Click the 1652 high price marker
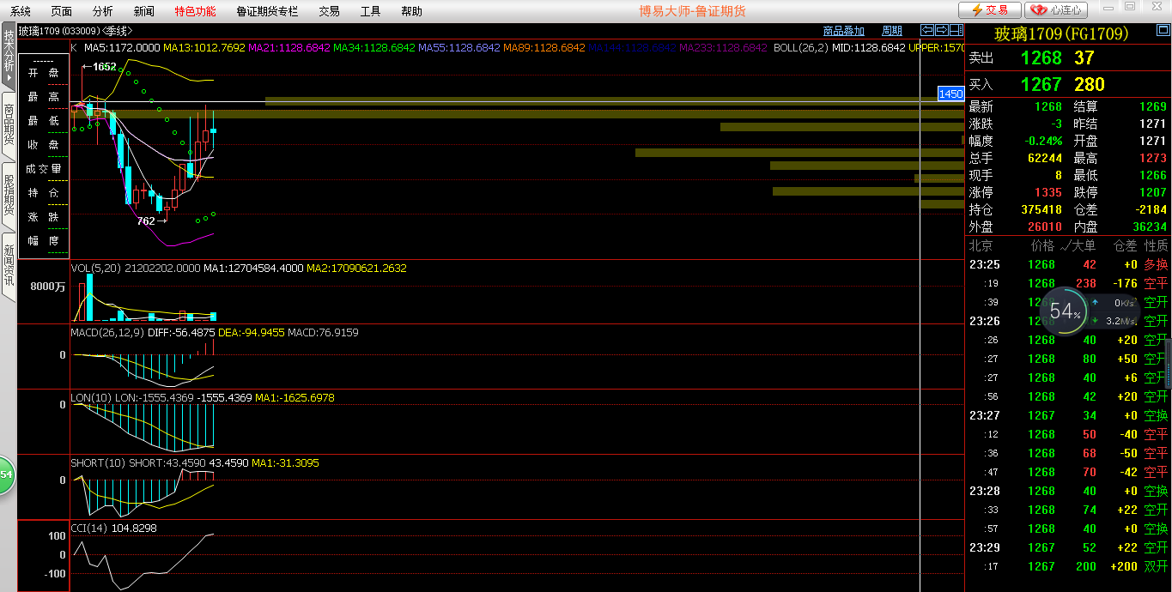This screenshot has height=592, width=1172. point(100,66)
